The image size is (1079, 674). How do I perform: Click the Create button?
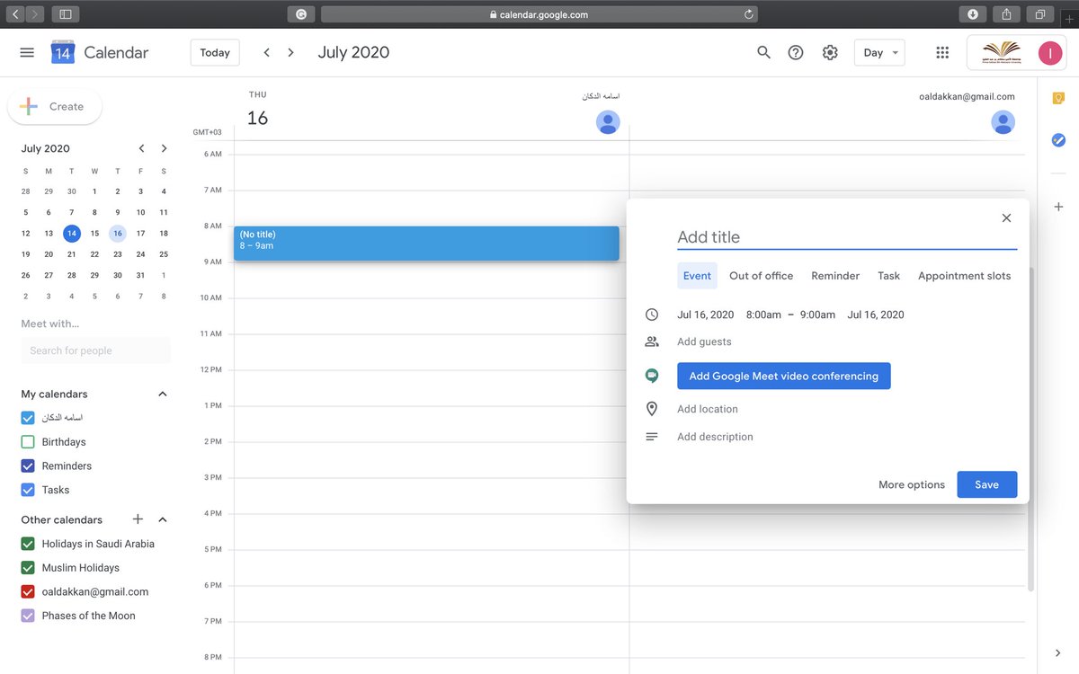(55, 106)
